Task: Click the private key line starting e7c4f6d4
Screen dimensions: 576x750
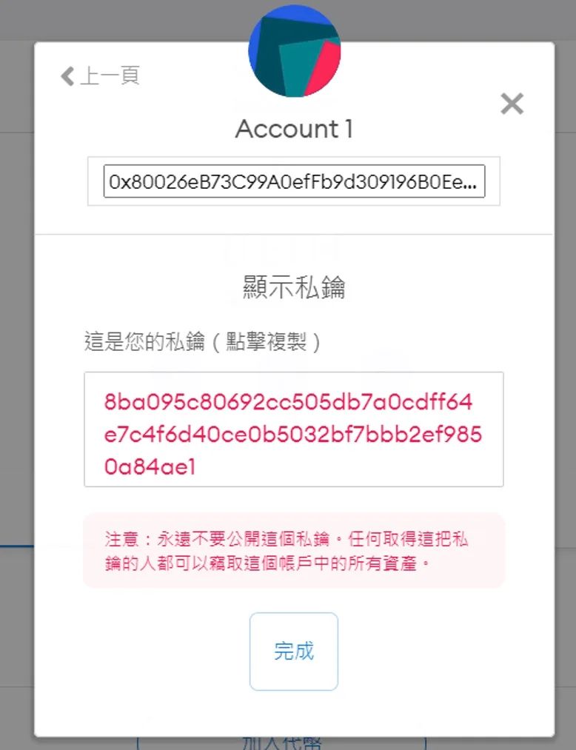Action: [x=292, y=435]
